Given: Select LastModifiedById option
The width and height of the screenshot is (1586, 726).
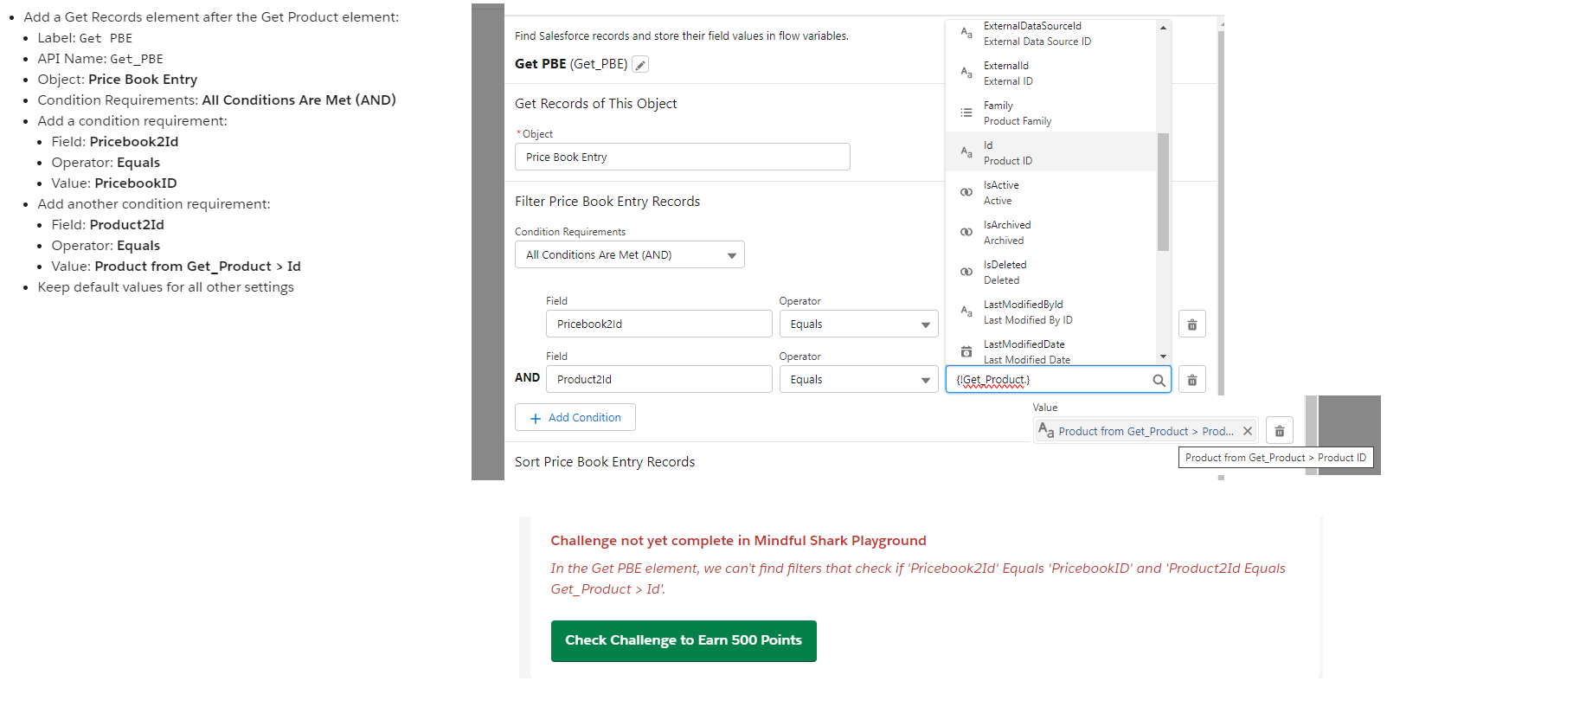Looking at the screenshot, I should point(1051,312).
